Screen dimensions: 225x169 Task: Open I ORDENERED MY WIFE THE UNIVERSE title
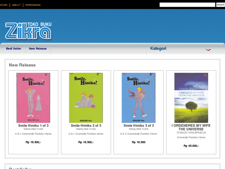(191, 127)
